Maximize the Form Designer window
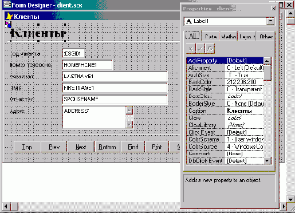Screen dimensions: 295x213 [281, 5]
